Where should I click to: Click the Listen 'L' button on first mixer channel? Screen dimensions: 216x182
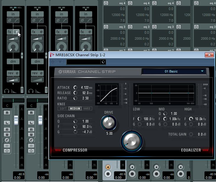click(x=7, y=123)
